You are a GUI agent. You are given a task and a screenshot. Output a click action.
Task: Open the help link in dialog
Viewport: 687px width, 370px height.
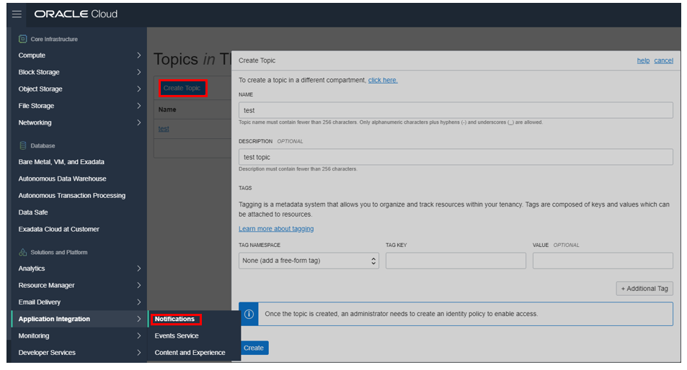[643, 60]
